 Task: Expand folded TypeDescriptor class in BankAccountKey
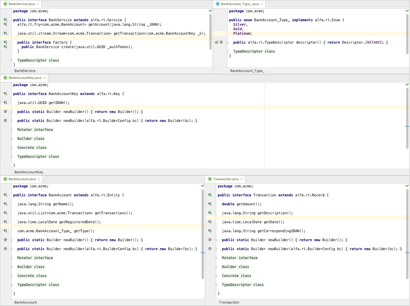[11, 157]
